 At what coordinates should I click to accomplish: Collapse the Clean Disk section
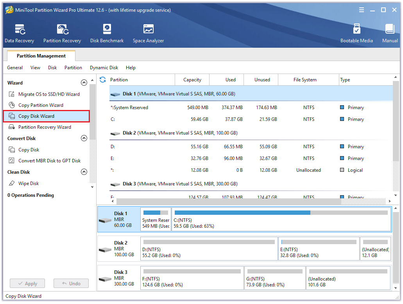coord(84,172)
